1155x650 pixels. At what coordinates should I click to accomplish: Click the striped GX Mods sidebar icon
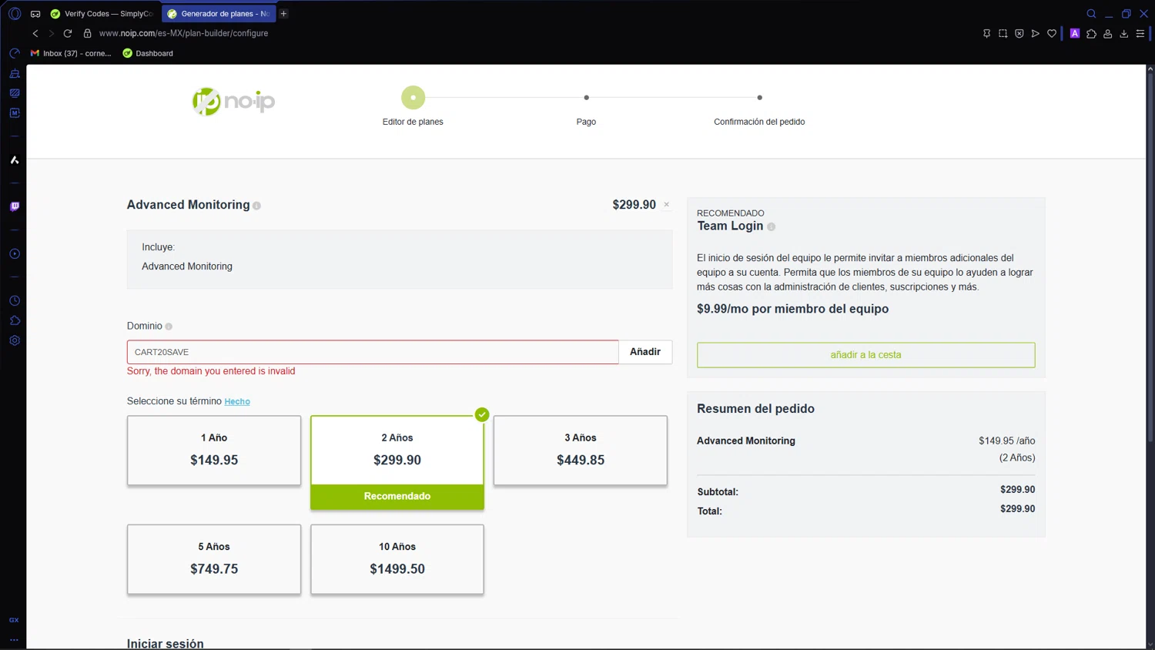15,93
